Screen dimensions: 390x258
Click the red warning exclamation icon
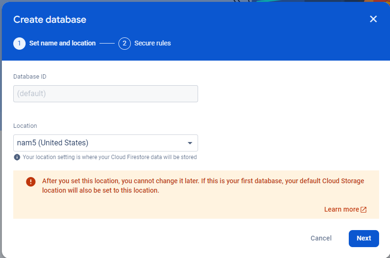click(x=31, y=181)
